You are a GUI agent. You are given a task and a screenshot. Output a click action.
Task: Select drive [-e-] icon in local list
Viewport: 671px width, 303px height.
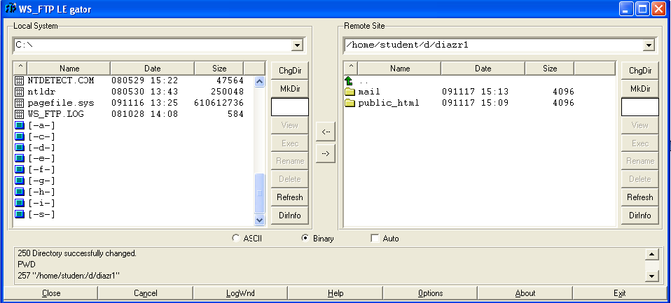[x=20, y=159]
